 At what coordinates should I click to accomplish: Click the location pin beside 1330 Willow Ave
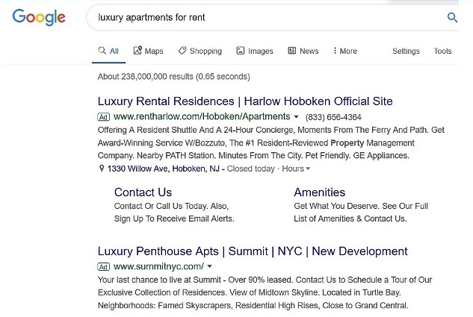pyautogui.click(x=102, y=169)
